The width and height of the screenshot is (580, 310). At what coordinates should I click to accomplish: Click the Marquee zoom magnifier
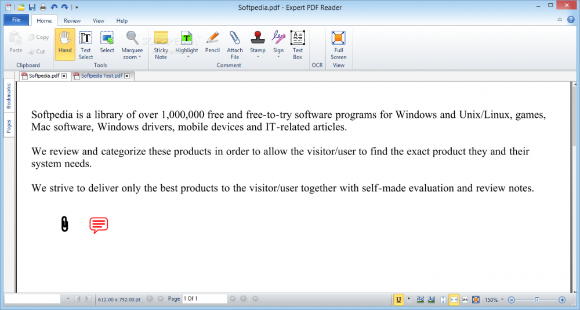coord(132,38)
